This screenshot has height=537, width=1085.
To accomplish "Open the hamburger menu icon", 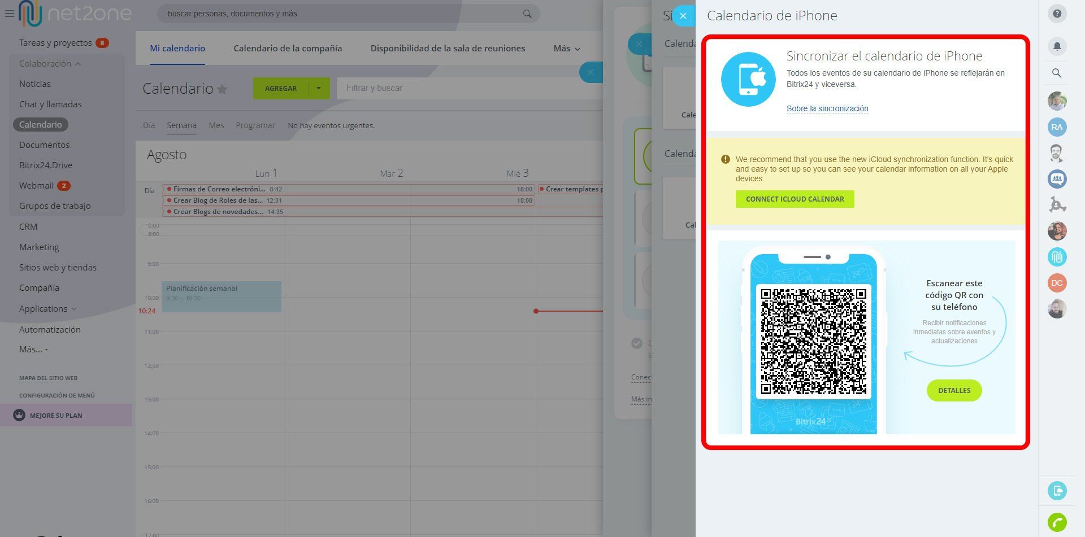I will tap(9, 14).
